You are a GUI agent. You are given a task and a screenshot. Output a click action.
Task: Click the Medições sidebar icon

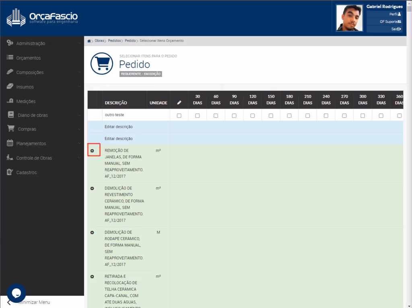[10, 101]
